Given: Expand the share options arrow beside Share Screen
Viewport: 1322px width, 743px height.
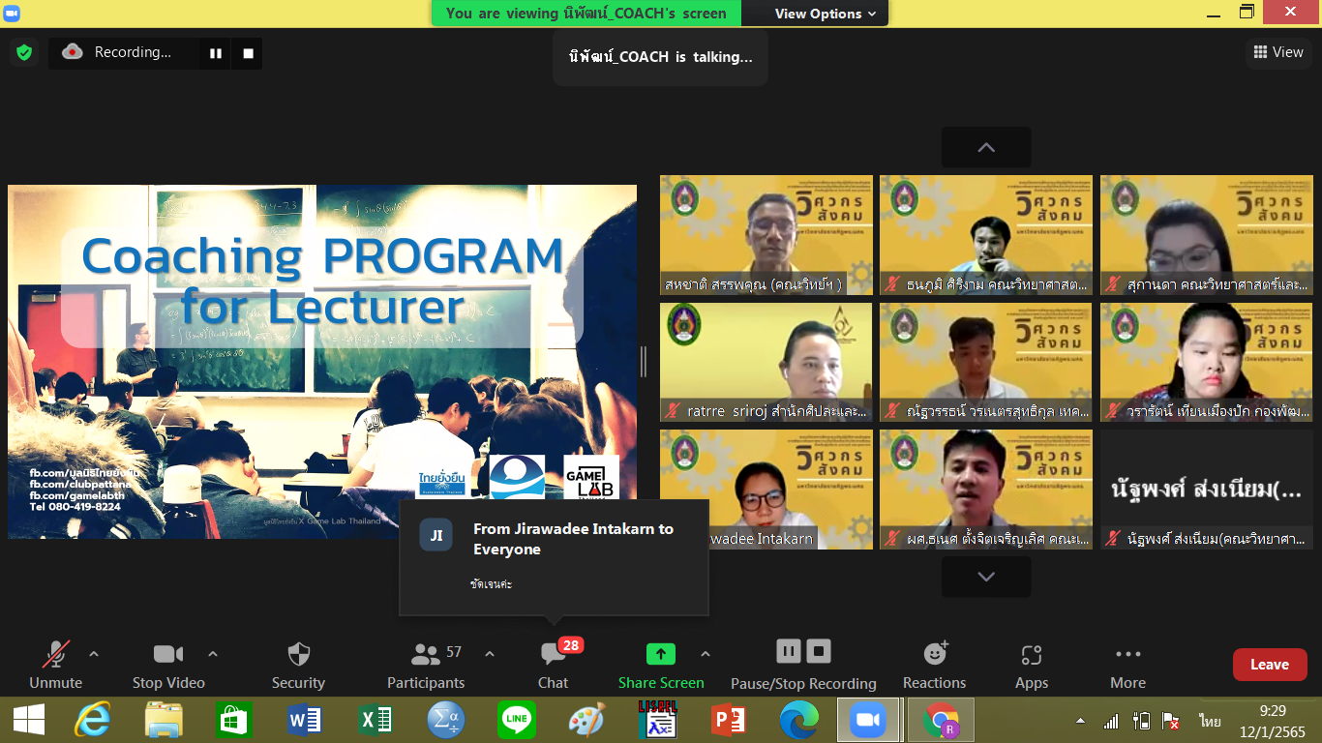Looking at the screenshot, I should tap(706, 654).
